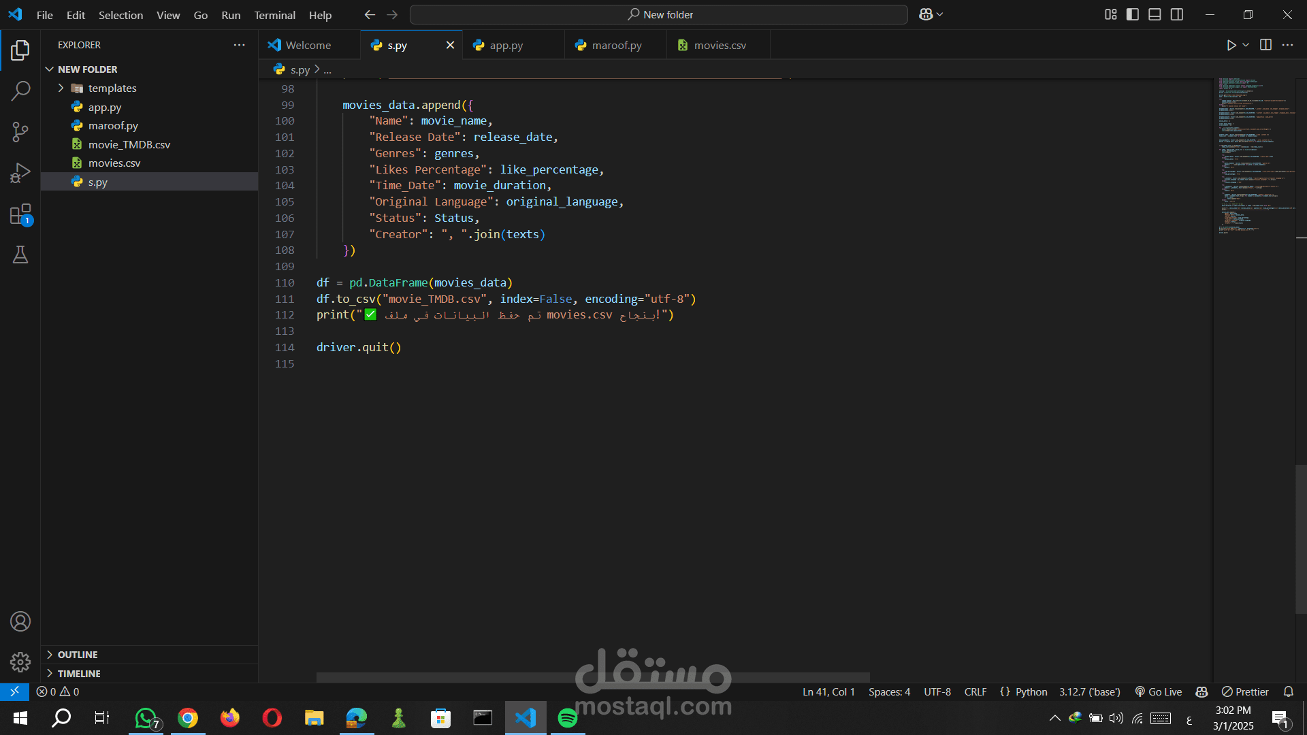
Task: Open Source Control view
Action: tap(20, 131)
